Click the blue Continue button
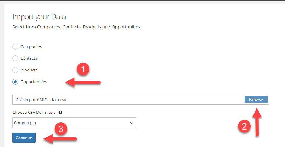 pos(24,138)
